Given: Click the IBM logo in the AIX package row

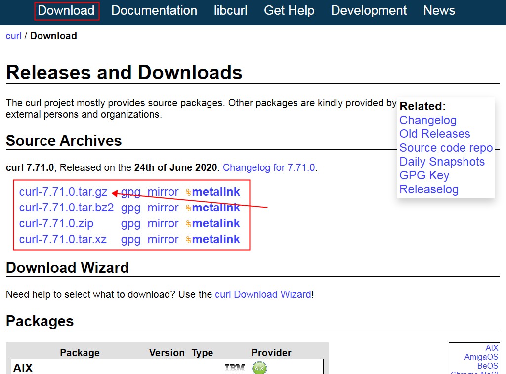Looking at the screenshot, I should coord(235,368).
